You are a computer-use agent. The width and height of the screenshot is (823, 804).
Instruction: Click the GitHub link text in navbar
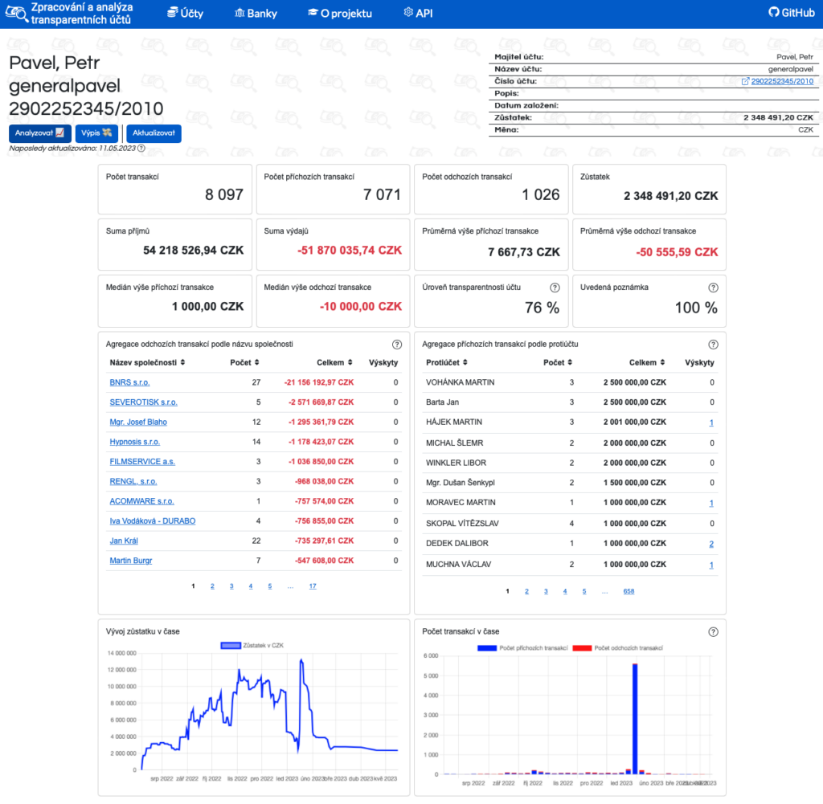(x=798, y=13)
